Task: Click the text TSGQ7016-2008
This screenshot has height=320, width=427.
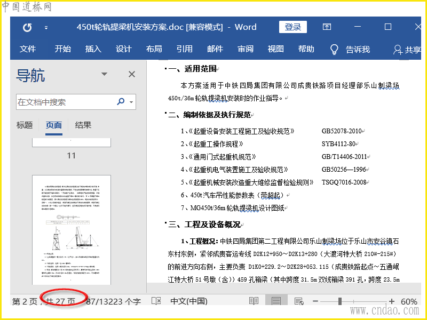Action: (344, 182)
